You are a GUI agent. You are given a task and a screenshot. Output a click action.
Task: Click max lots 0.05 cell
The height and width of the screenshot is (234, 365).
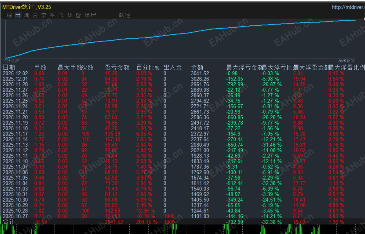pyautogui.click(x=63, y=84)
